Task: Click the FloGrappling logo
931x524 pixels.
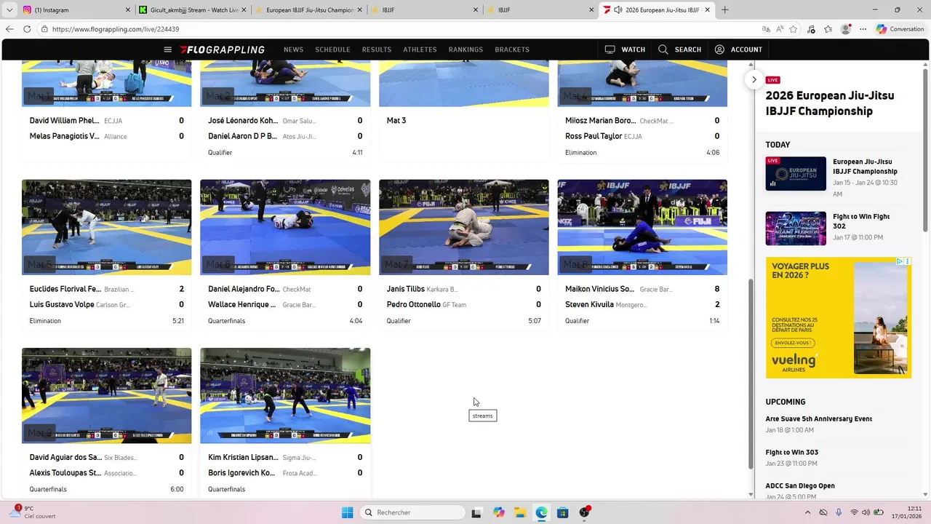Action: tap(222, 49)
